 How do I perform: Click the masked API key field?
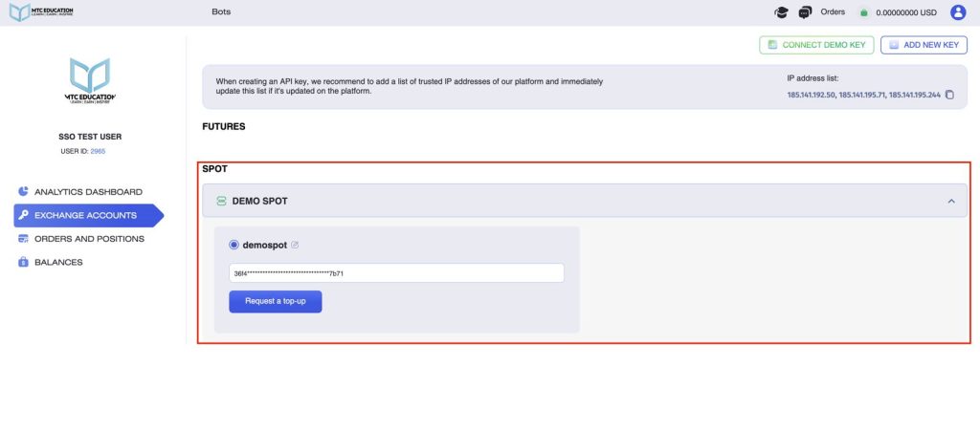click(396, 273)
